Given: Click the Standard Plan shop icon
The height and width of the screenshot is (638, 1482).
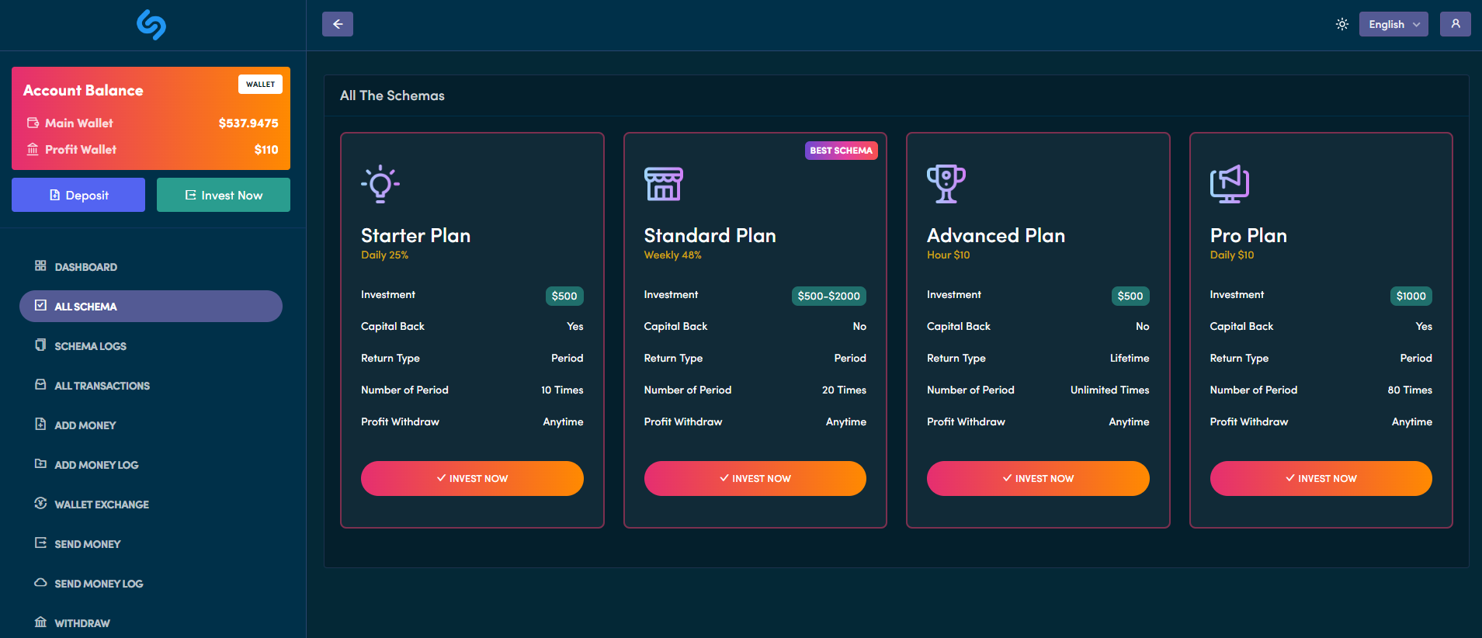Looking at the screenshot, I should 663,184.
